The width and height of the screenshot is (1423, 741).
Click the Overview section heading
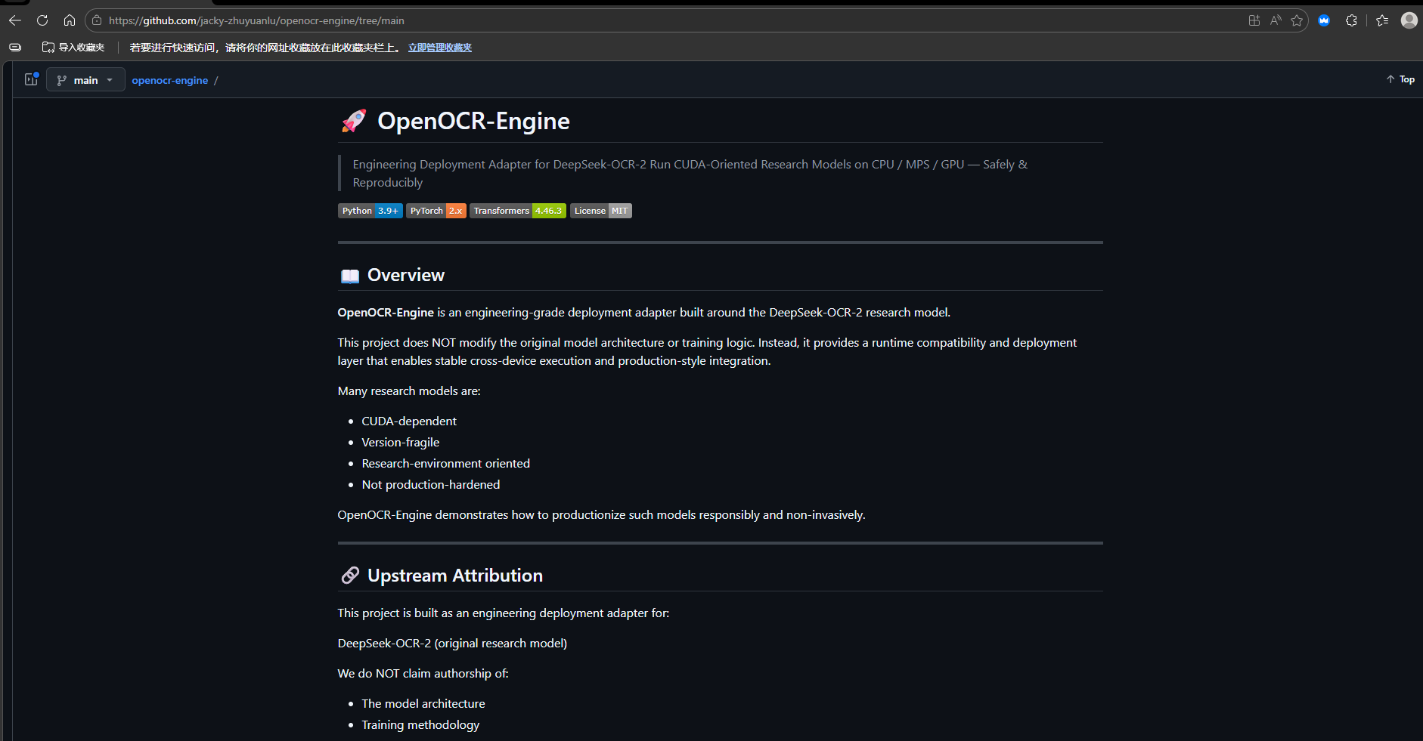pyautogui.click(x=406, y=275)
